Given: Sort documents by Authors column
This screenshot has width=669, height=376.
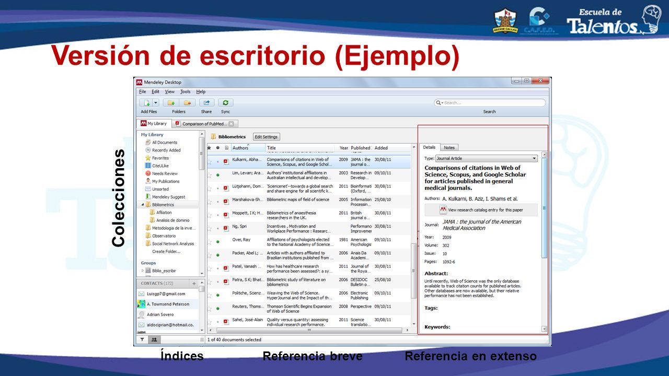Looking at the screenshot, I should [x=248, y=148].
